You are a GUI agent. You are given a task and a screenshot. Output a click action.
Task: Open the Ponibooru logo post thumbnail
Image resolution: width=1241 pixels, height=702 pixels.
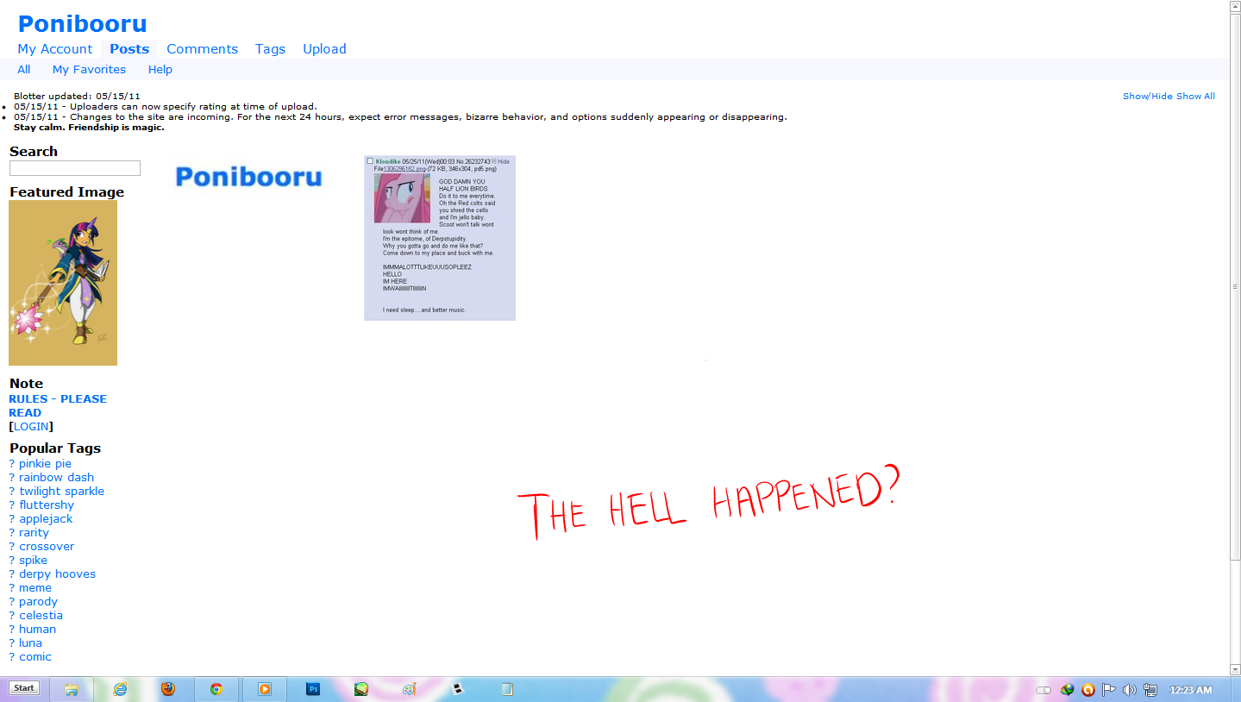248,177
